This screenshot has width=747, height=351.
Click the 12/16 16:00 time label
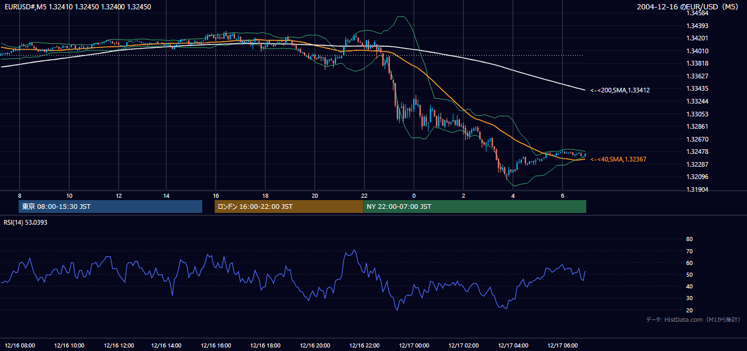pos(217,345)
